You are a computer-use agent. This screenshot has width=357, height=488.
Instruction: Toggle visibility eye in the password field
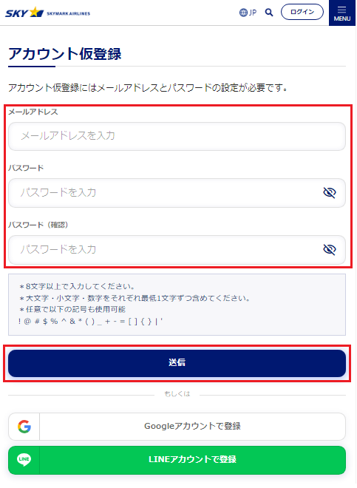[x=330, y=193]
